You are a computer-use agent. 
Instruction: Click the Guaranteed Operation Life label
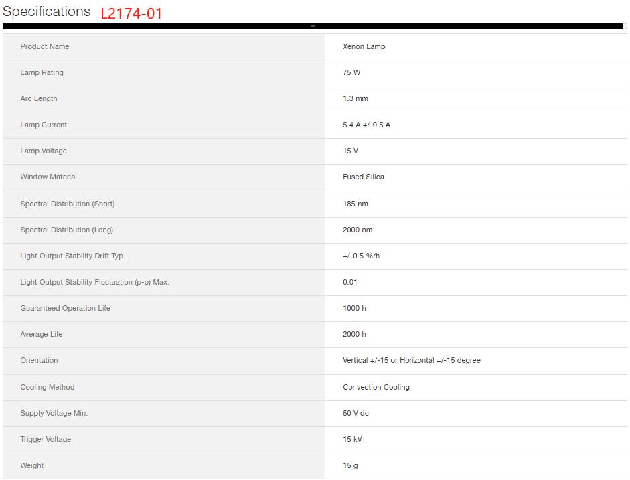(65, 308)
